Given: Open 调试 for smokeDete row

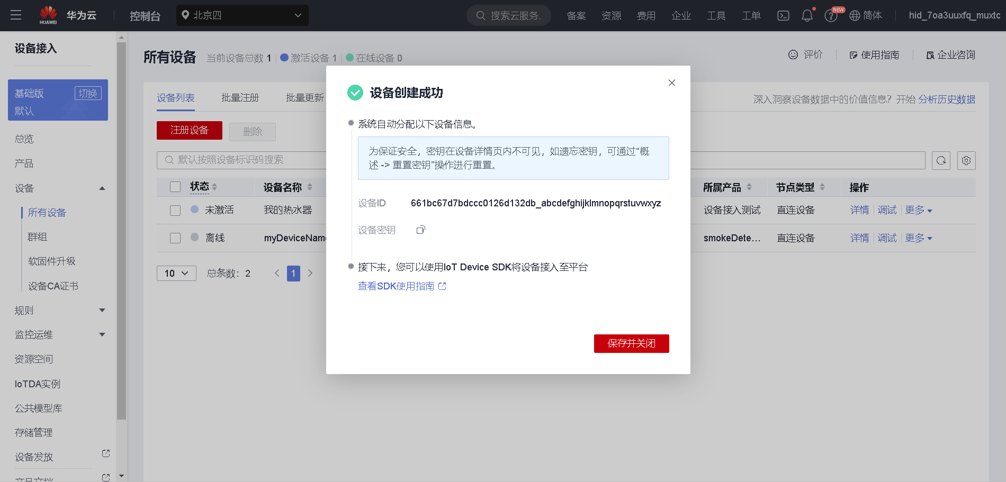Looking at the screenshot, I should [887, 238].
